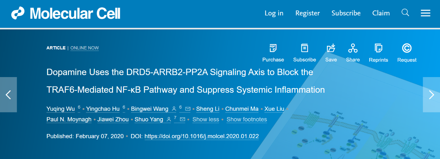Click Shuo Yang's person profile icon
This screenshot has width=440, height=159.
click(169, 119)
